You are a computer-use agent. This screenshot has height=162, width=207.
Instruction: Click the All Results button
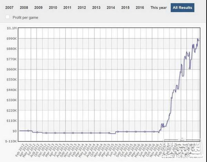pos(183,8)
